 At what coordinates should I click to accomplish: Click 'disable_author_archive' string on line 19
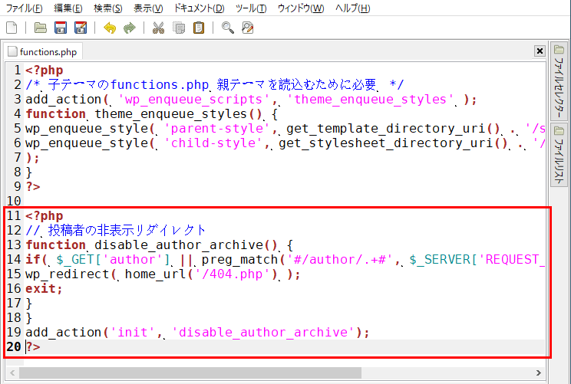pyautogui.click(x=262, y=332)
